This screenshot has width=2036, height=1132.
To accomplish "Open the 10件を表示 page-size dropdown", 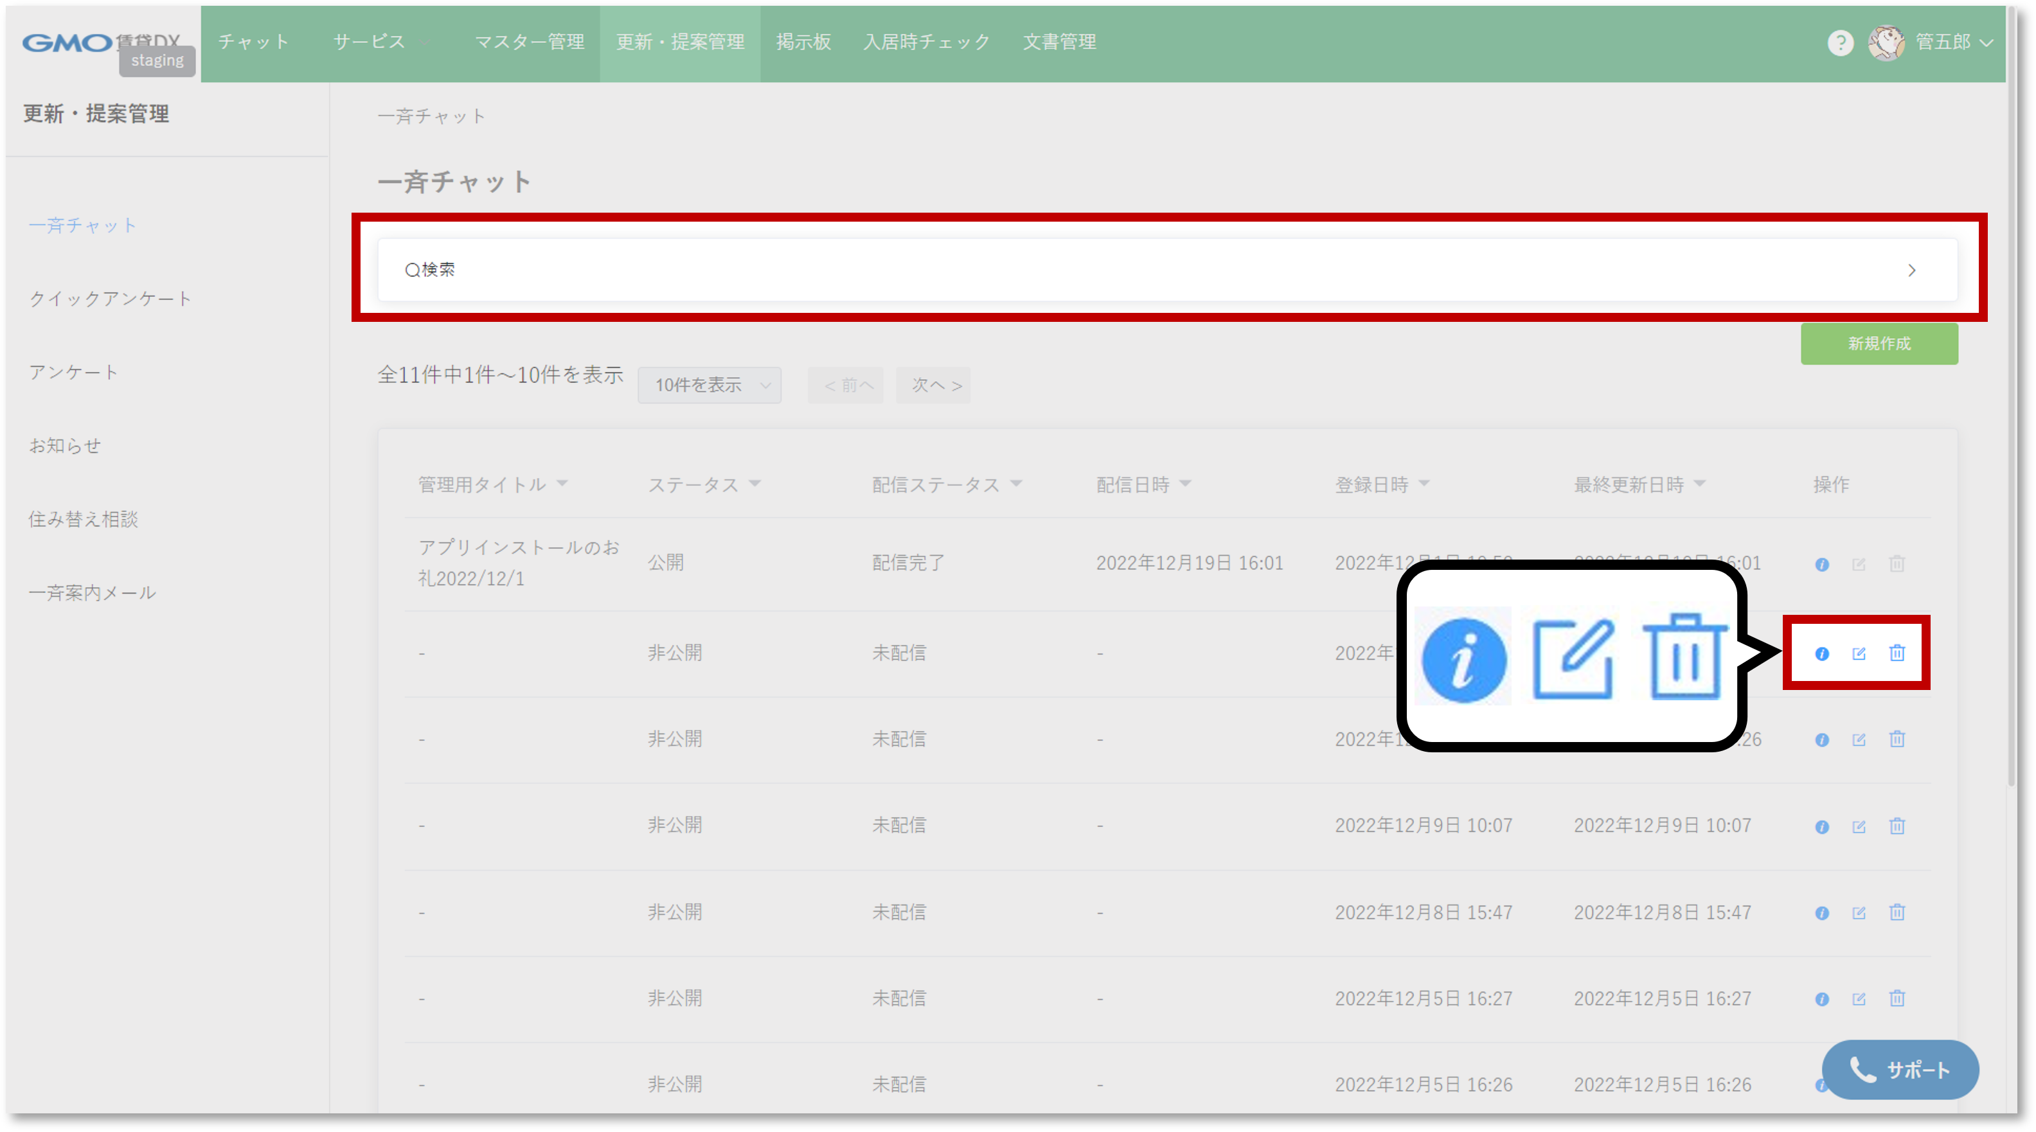I will (709, 385).
